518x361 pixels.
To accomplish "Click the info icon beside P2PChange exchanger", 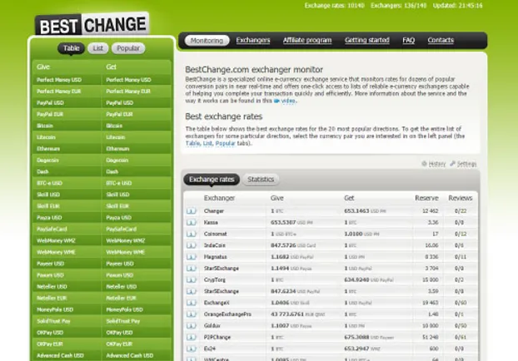I will click(192, 337).
